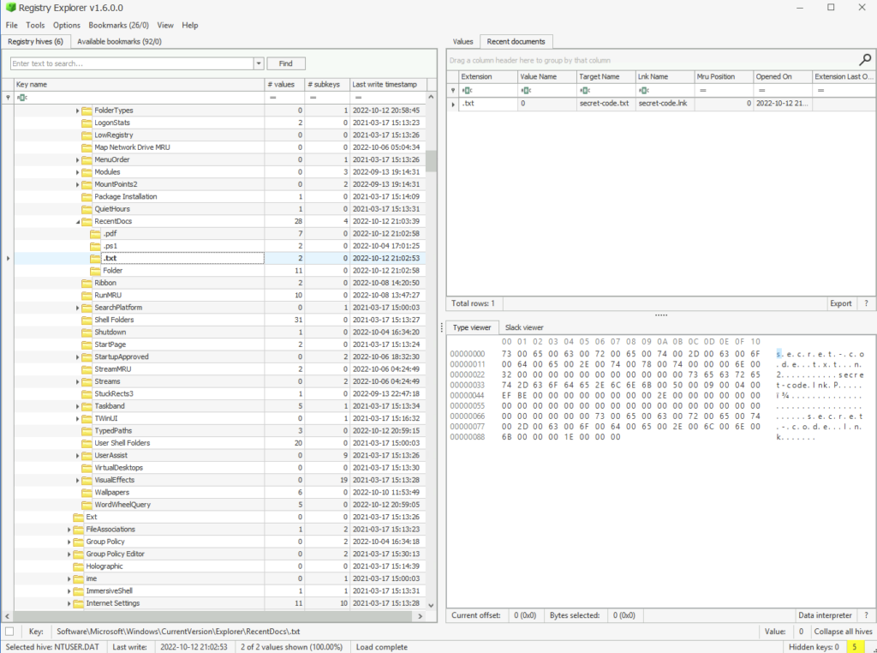Click the equals filter icon under Mru Position
Viewport: 877px width, 653px height.
click(x=702, y=90)
